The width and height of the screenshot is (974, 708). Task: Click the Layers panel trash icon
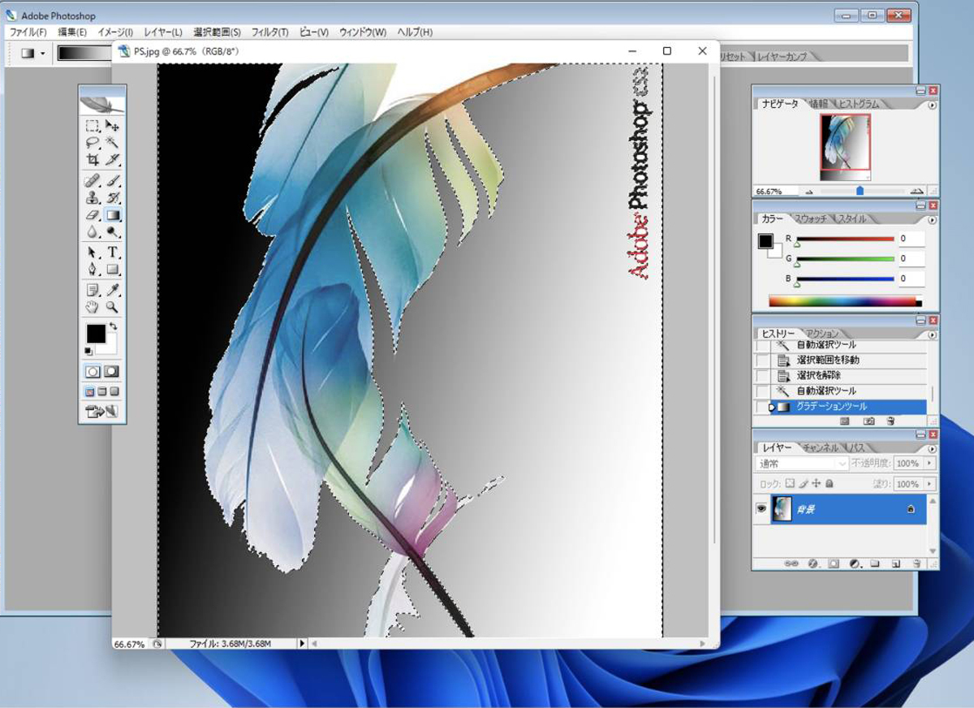click(x=916, y=563)
